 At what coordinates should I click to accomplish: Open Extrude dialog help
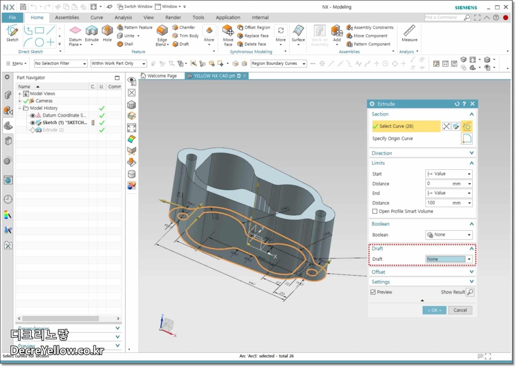click(x=464, y=104)
